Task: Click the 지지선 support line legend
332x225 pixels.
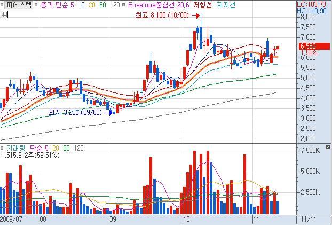Action: (x=226, y=5)
